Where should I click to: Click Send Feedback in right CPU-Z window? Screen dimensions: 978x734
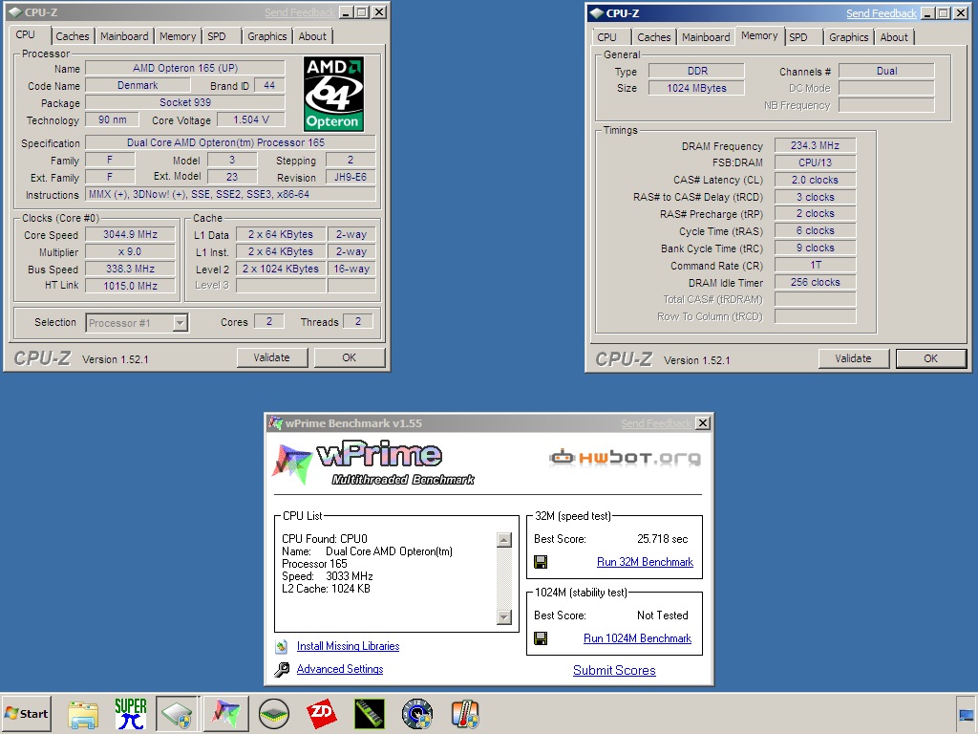(882, 13)
